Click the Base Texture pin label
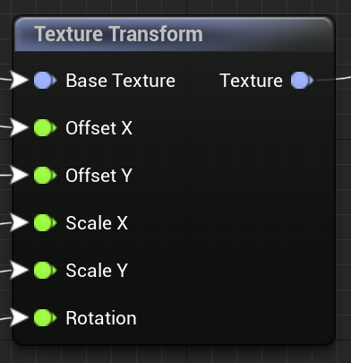Image resolution: width=351 pixels, height=363 pixels. [120, 81]
